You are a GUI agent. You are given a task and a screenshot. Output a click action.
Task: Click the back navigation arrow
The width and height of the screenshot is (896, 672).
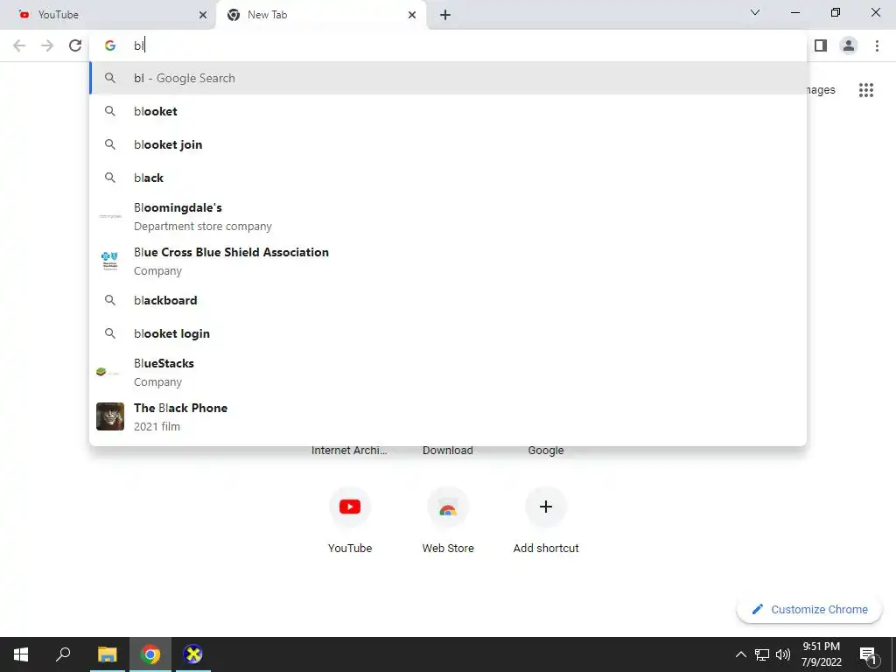pos(19,45)
